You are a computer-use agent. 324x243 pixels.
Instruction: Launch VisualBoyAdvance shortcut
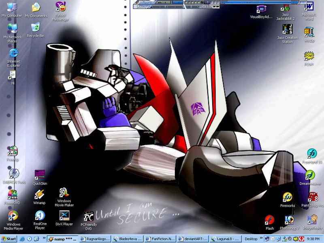pos(261,12)
